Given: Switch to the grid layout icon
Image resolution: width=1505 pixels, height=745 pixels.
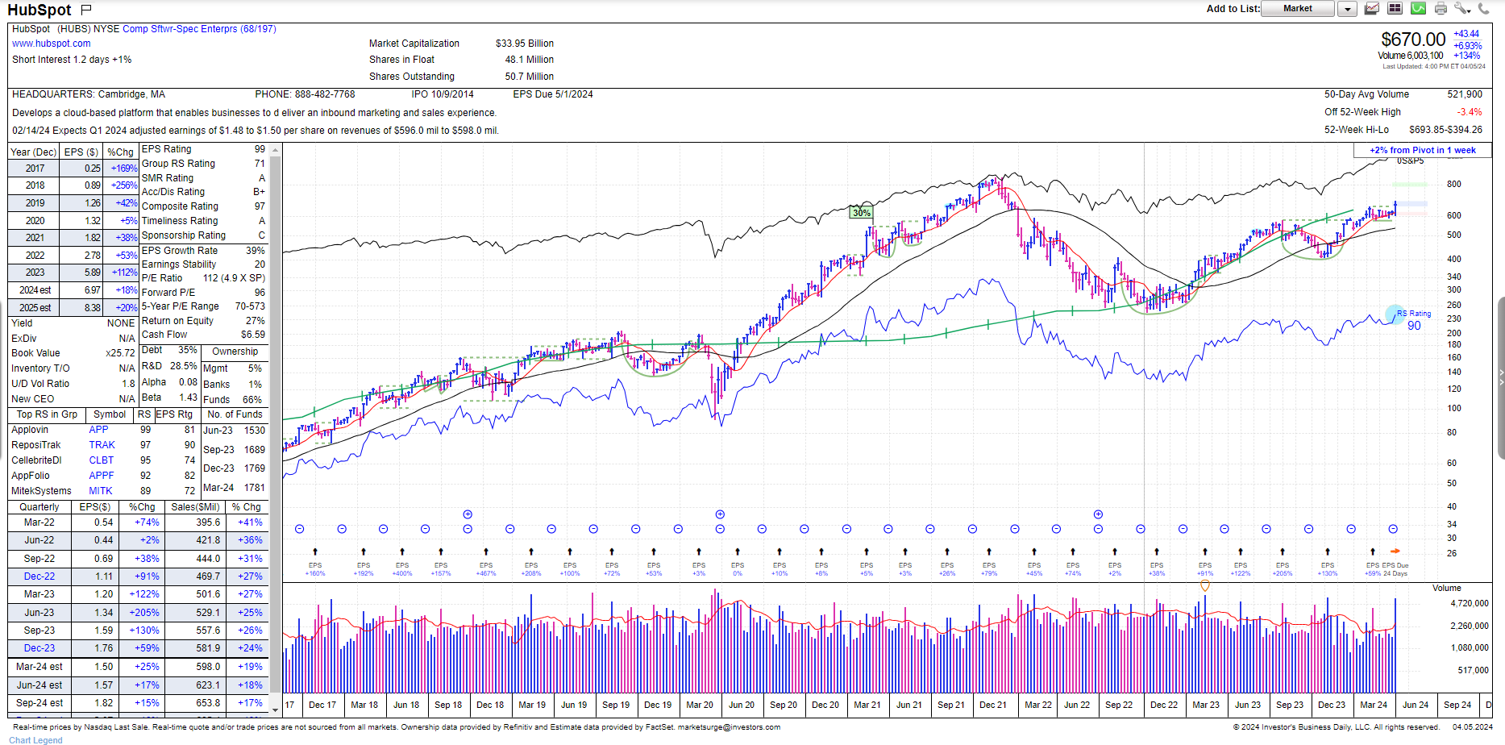Looking at the screenshot, I should point(1395,9).
